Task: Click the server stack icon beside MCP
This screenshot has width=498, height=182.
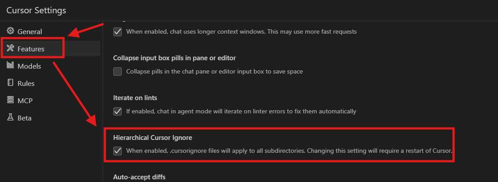Action: click(x=10, y=101)
